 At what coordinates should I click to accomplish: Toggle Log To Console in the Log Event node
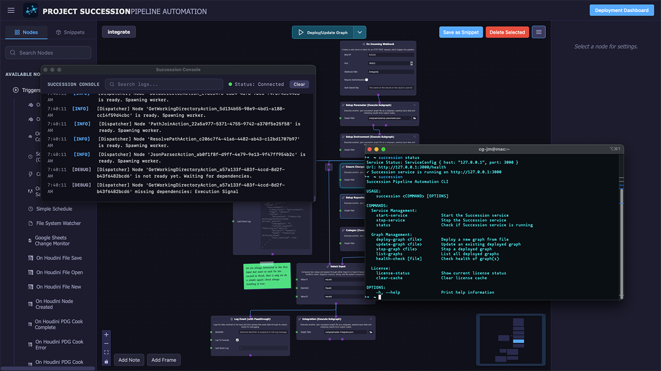[x=237, y=340]
